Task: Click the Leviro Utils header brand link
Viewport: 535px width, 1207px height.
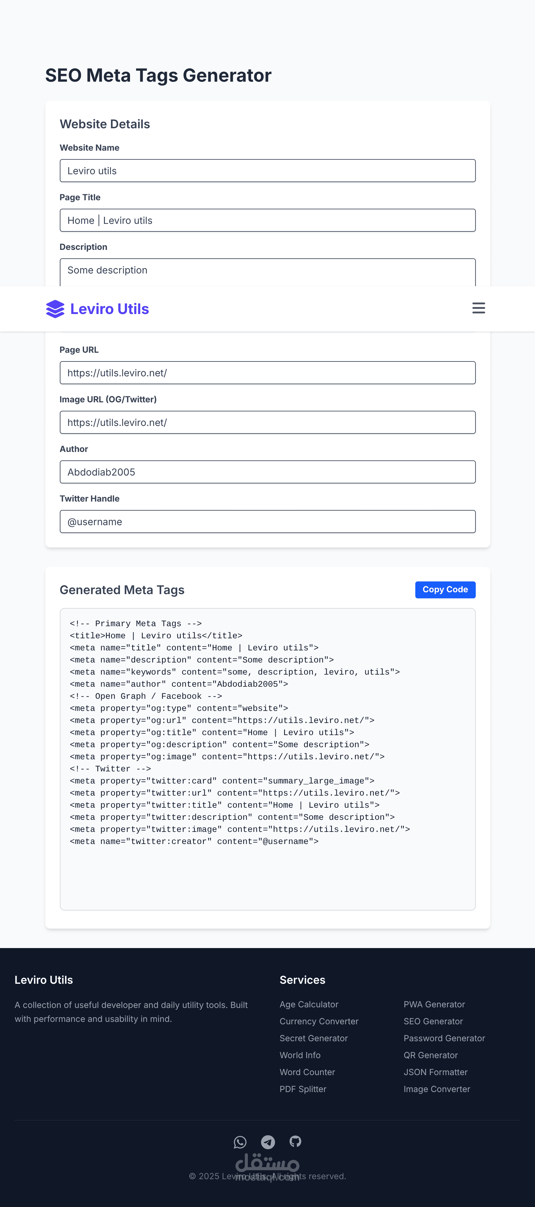Action: [109, 309]
